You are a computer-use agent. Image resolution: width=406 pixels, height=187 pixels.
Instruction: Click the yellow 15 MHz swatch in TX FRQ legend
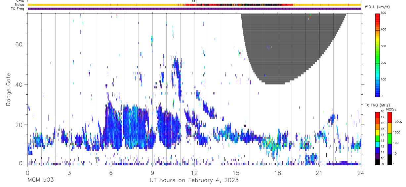click(377, 132)
